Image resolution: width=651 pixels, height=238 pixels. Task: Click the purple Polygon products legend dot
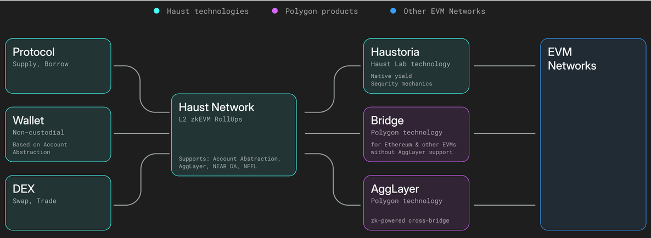pos(274,11)
